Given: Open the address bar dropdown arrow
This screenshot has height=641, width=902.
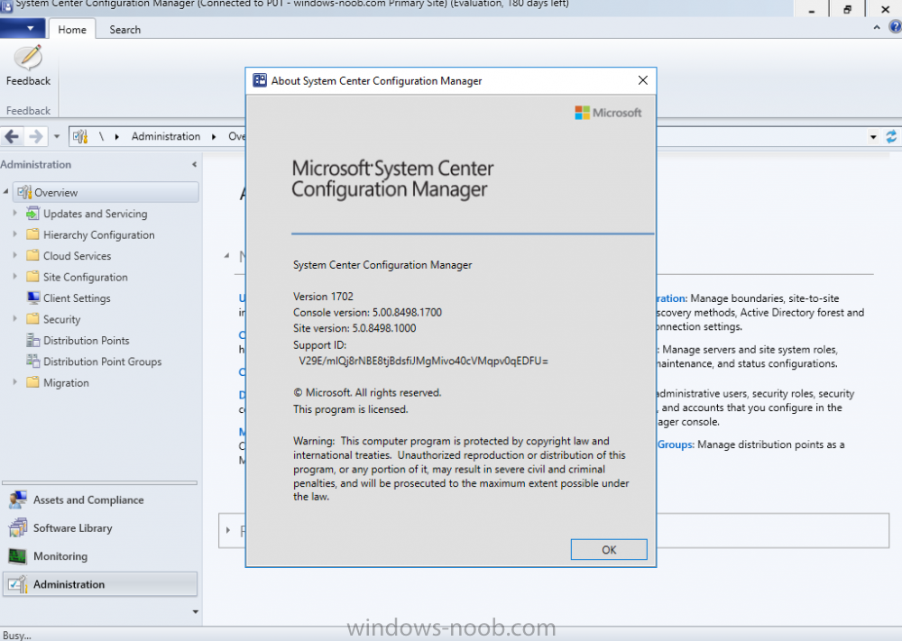Looking at the screenshot, I should (873, 137).
